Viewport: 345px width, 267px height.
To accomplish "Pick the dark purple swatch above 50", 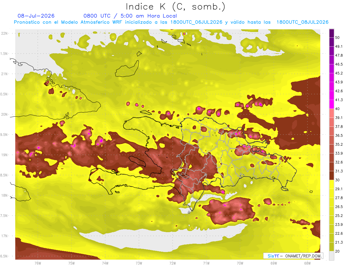I will pos(331,33).
